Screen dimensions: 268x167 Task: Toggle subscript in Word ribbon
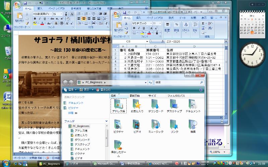point(57,19)
